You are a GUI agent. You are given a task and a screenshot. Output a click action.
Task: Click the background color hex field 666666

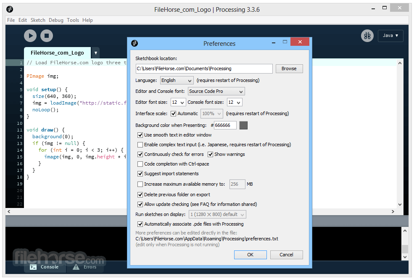225,125
